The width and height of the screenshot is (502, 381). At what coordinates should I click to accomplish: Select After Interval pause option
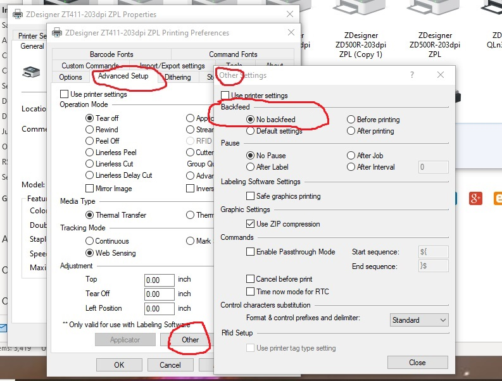pyautogui.click(x=351, y=167)
